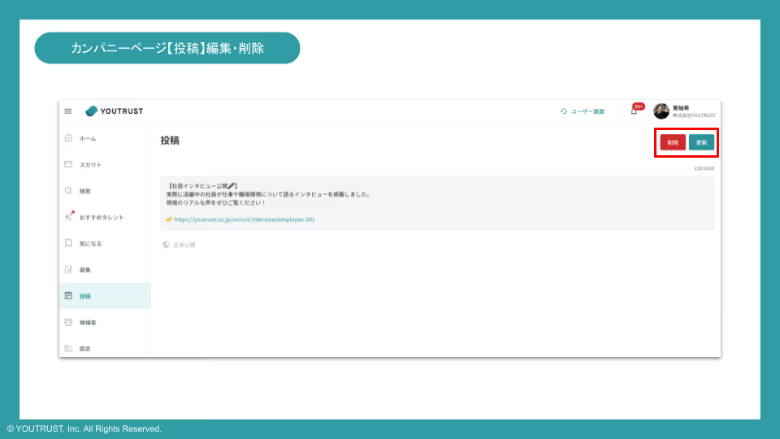Select 投稿 in the sidebar

point(105,296)
